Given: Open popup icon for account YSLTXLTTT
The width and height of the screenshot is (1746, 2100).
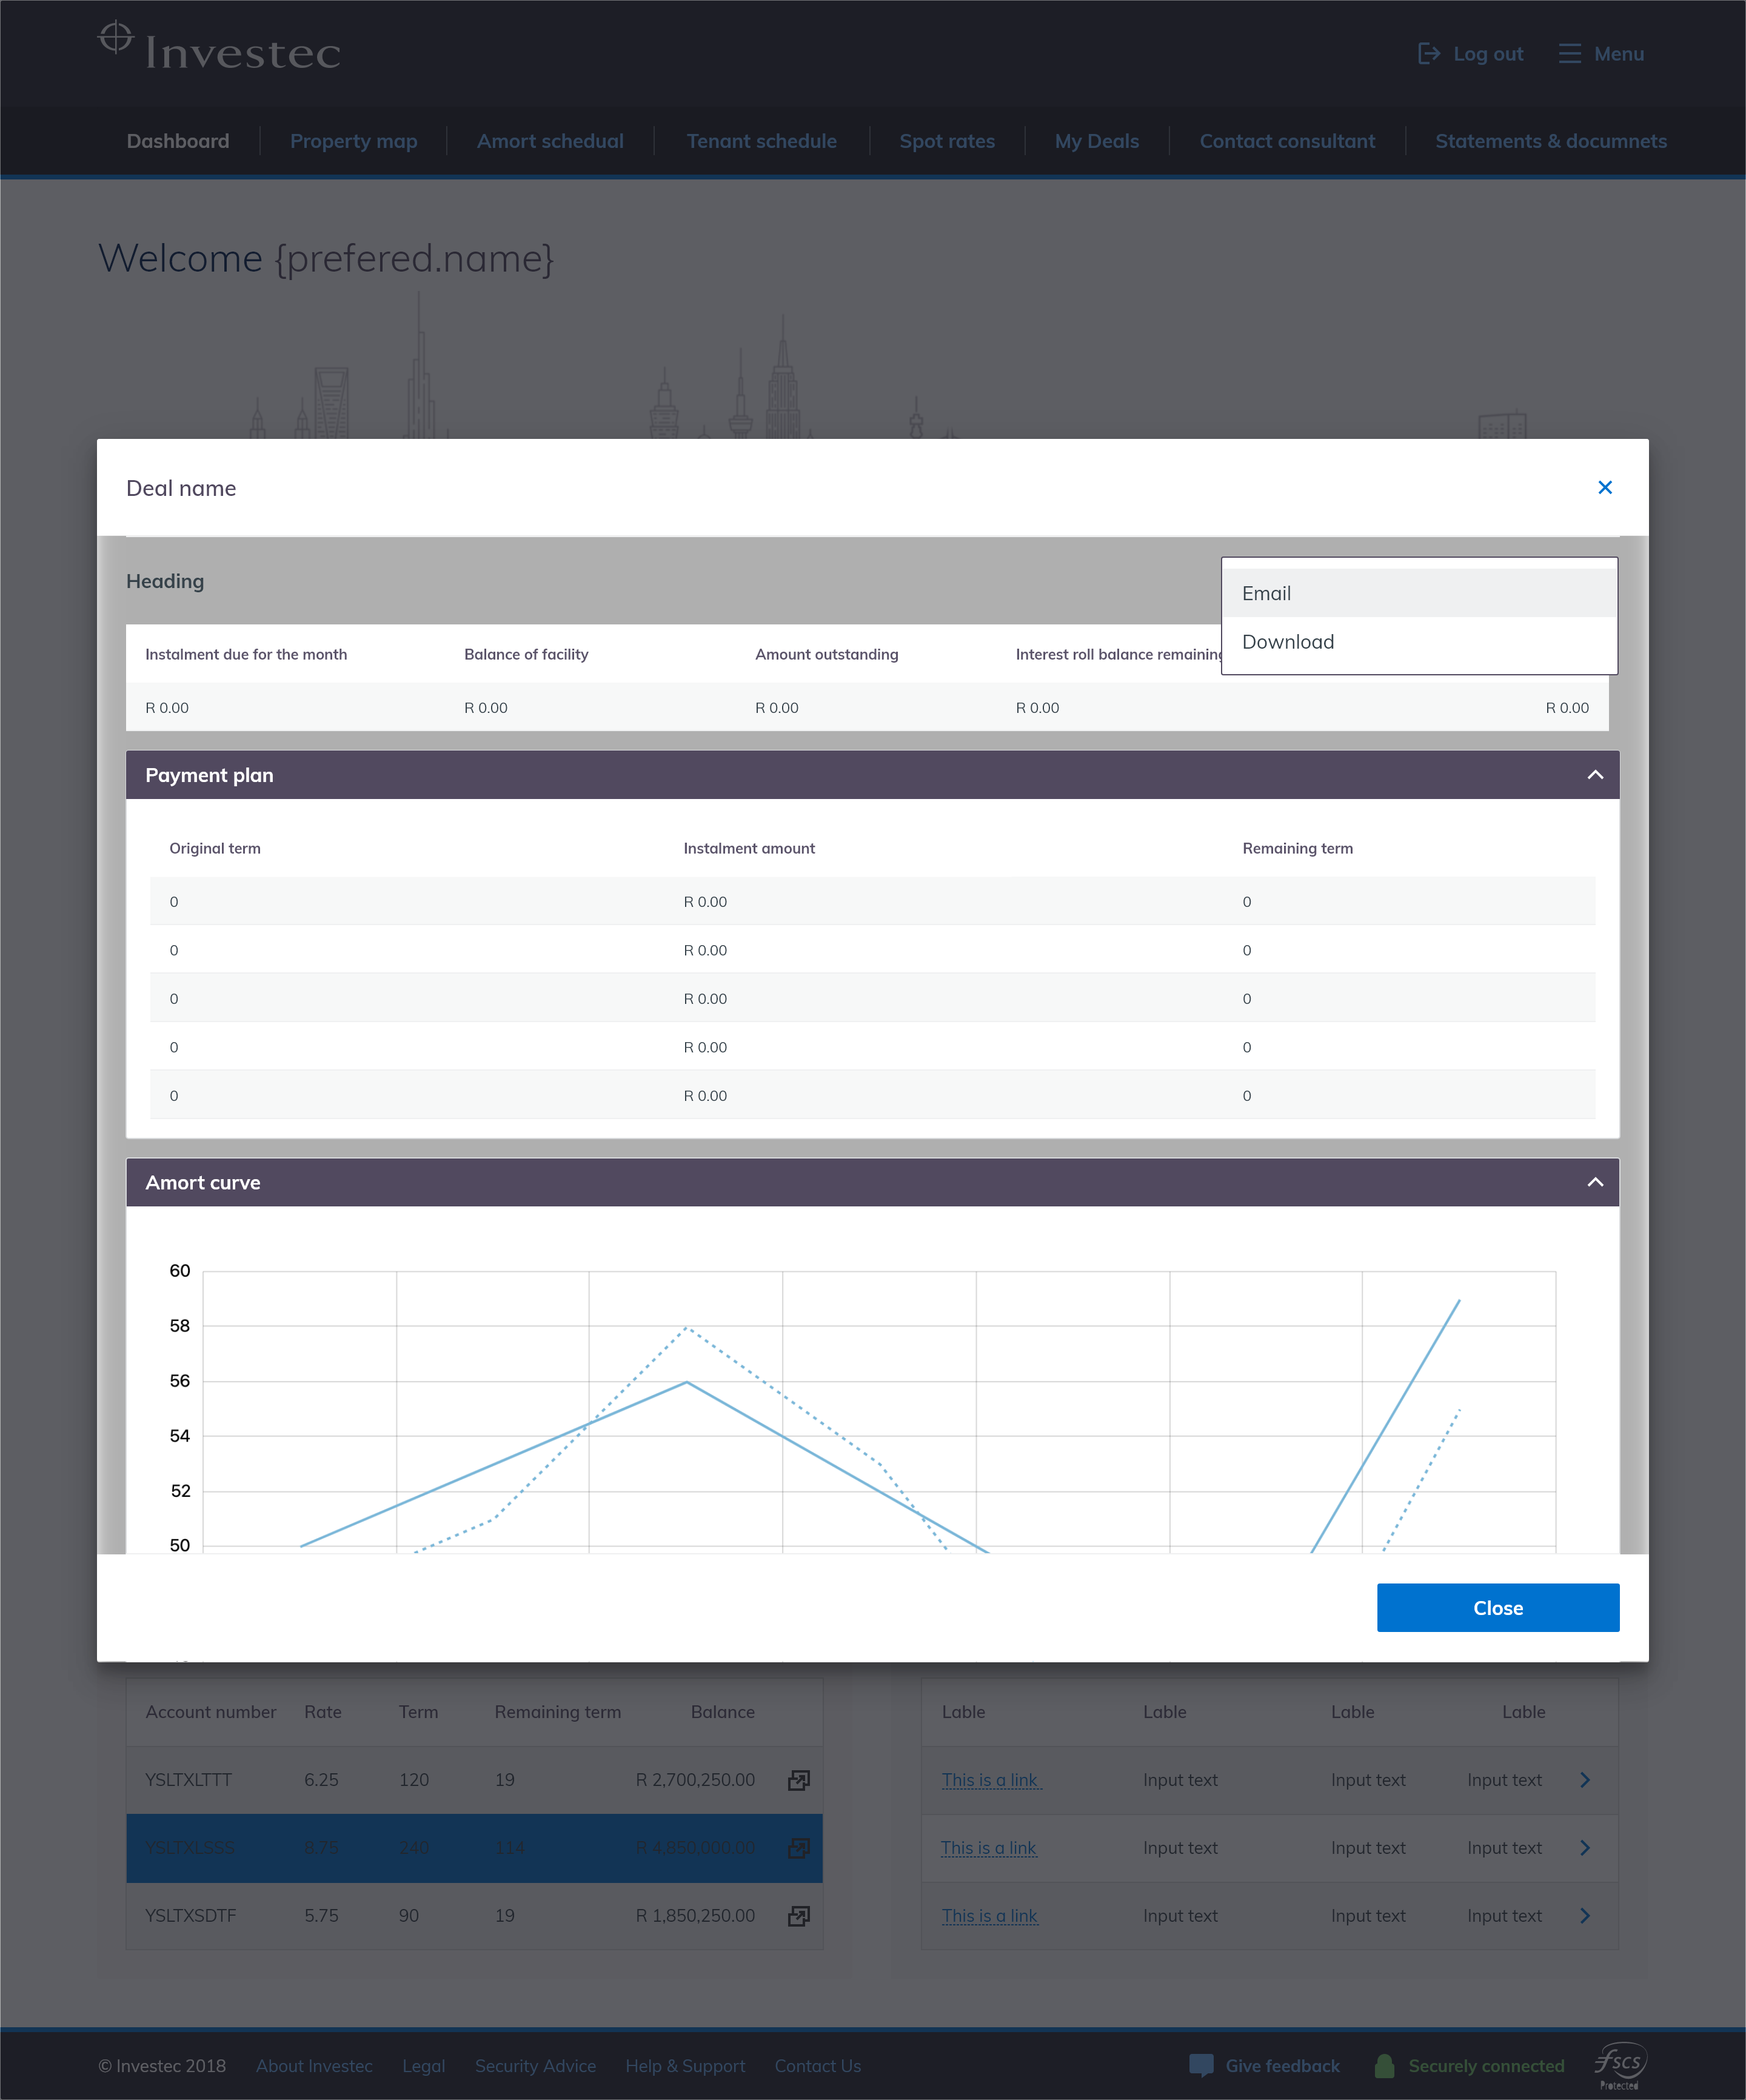Looking at the screenshot, I should 798,1780.
